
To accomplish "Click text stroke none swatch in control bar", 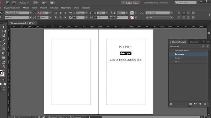I will point(132,17).
